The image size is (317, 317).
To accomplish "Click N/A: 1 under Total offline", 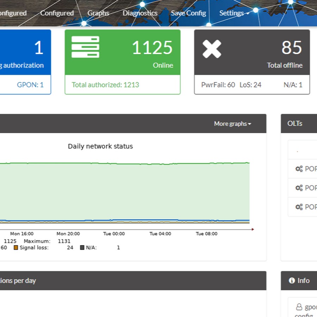I will coord(293,85).
